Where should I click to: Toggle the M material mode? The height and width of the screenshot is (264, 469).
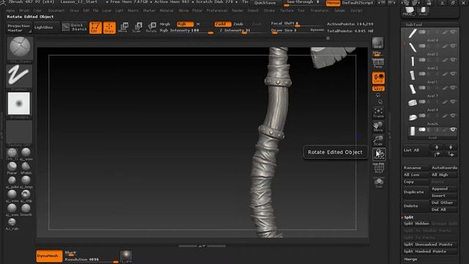pos(198,24)
